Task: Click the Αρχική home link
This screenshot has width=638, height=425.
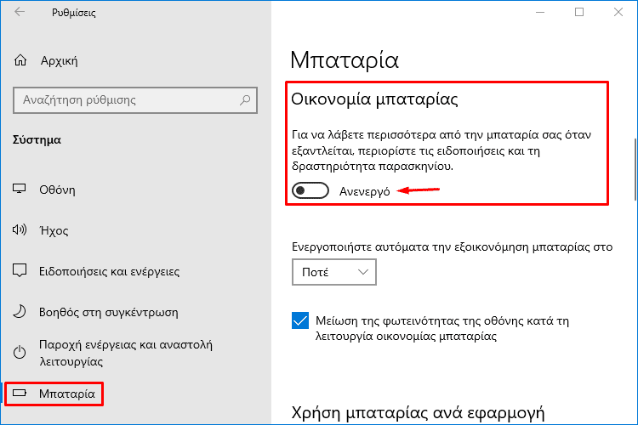Action: pyautogui.click(x=59, y=61)
